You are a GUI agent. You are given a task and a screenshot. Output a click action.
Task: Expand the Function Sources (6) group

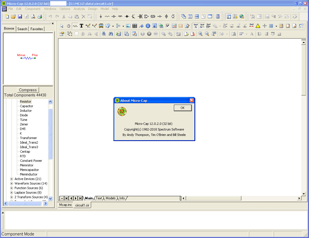[x=11, y=188]
